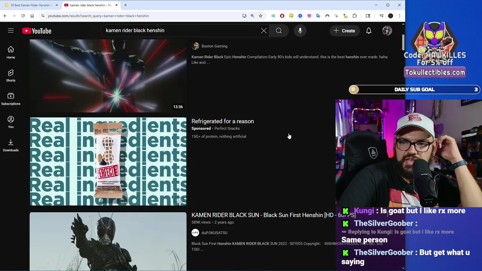The height and width of the screenshot is (271, 482).
Task: Open duP.OKUSATSU channel avatar
Action: coord(195,233)
